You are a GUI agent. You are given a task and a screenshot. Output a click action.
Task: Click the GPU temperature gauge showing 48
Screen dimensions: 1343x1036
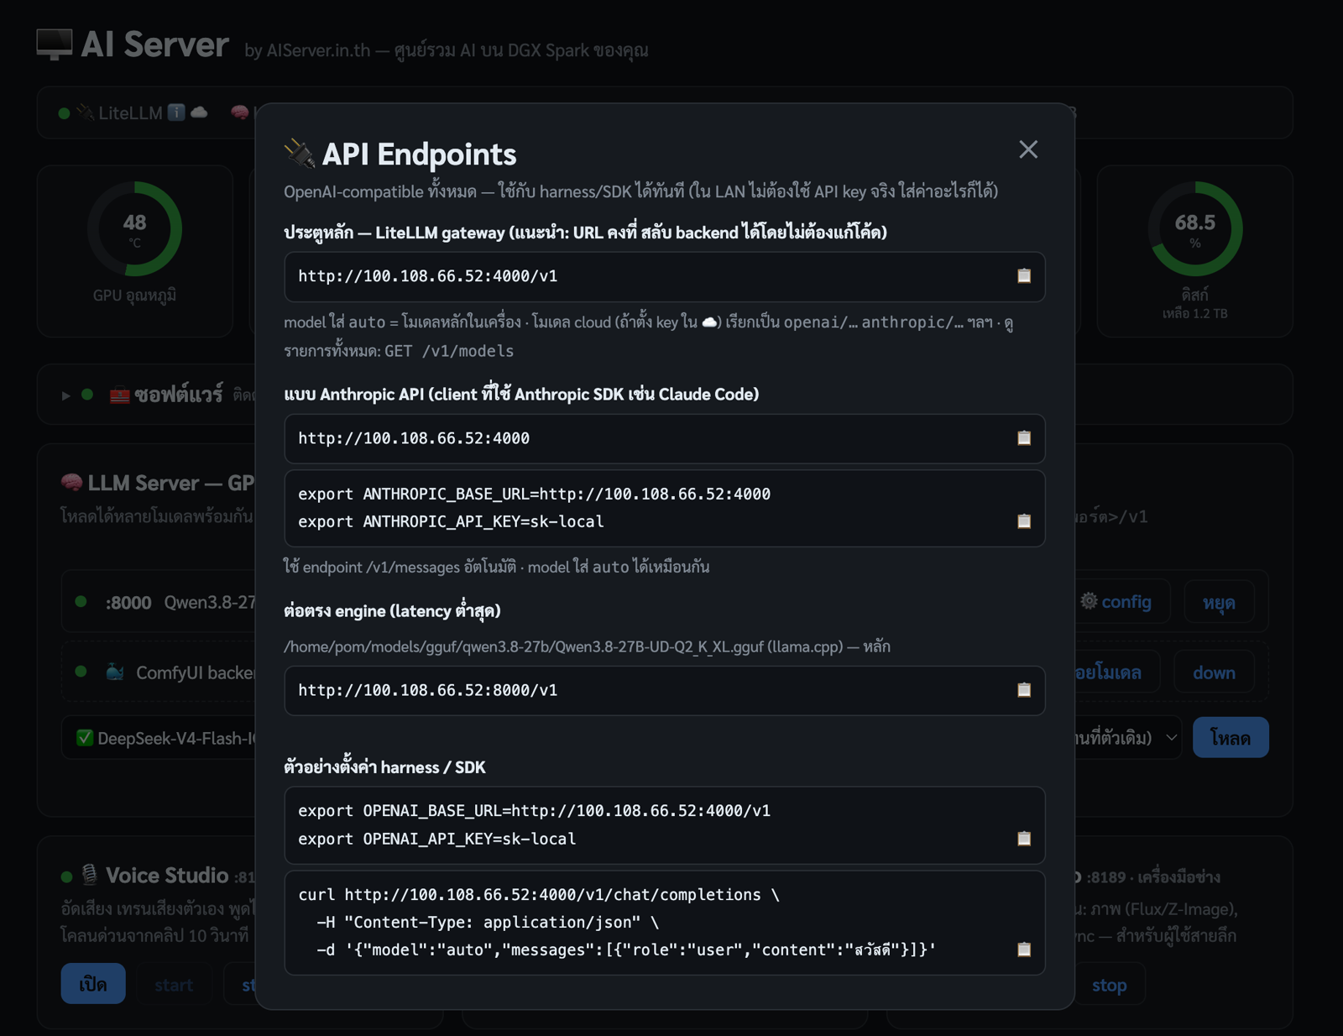(134, 228)
